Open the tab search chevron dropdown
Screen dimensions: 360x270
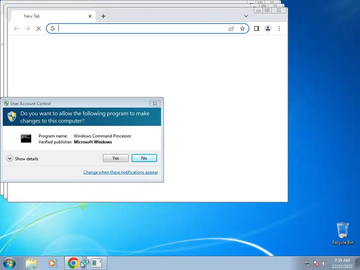pyautogui.click(x=246, y=16)
